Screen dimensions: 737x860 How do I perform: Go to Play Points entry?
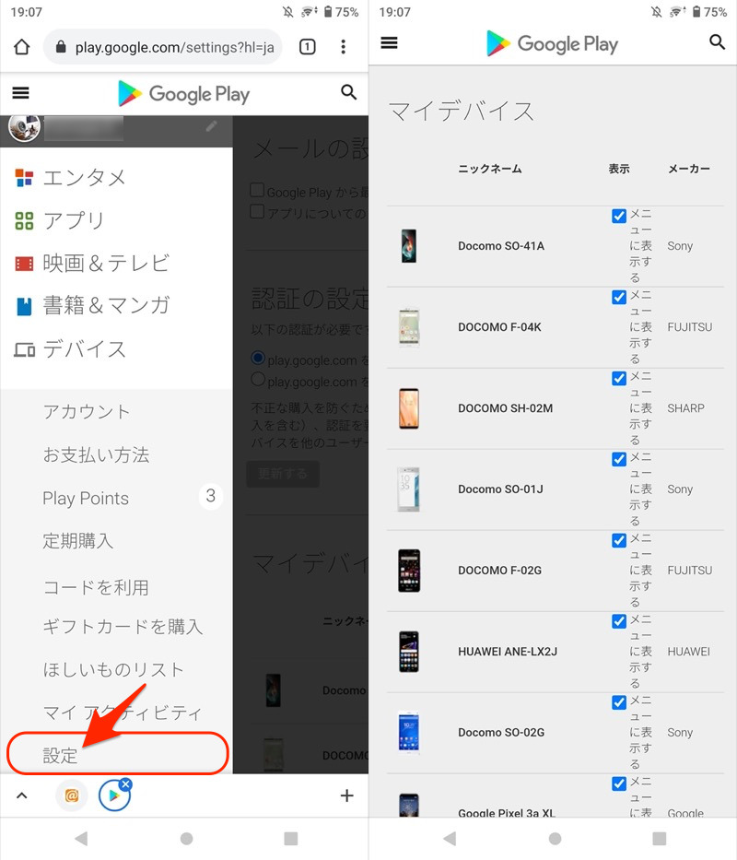pyautogui.click(x=86, y=499)
